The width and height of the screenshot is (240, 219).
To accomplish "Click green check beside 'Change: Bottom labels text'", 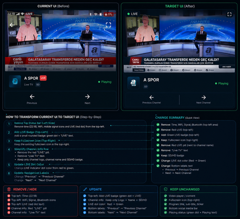I will (158, 166).
